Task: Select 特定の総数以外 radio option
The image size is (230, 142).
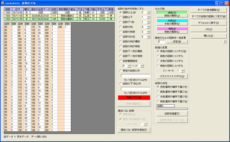Action: pyautogui.click(x=121, y=71)
